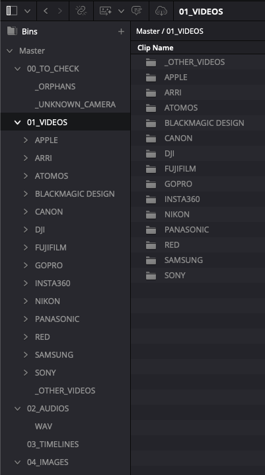The image size is (265, 475).
Task: Click the NIKON folder icon in clip list
Action: (x=151, y=215)
